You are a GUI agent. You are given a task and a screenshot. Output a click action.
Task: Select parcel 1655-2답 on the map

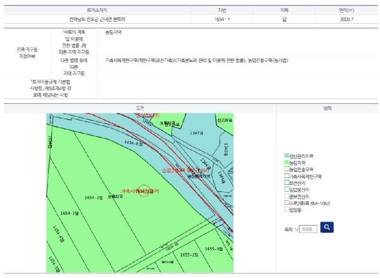point(189,255)
